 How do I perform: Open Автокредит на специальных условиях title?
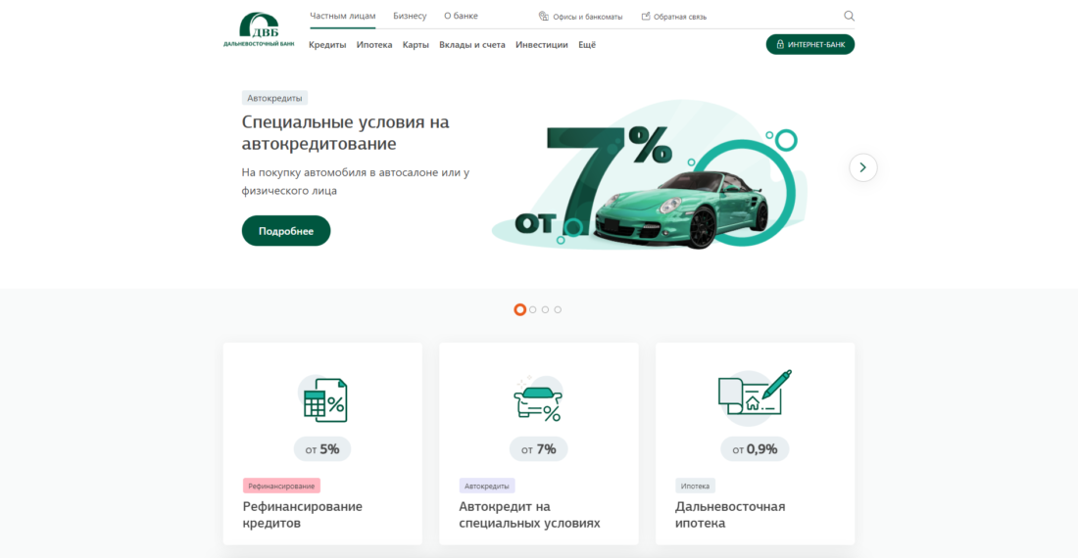tap(529, 515)
